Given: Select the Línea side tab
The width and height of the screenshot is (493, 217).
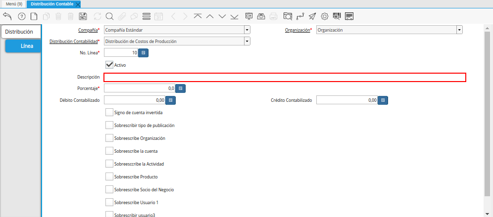Looking at the screenshot, I should point(24,46).
